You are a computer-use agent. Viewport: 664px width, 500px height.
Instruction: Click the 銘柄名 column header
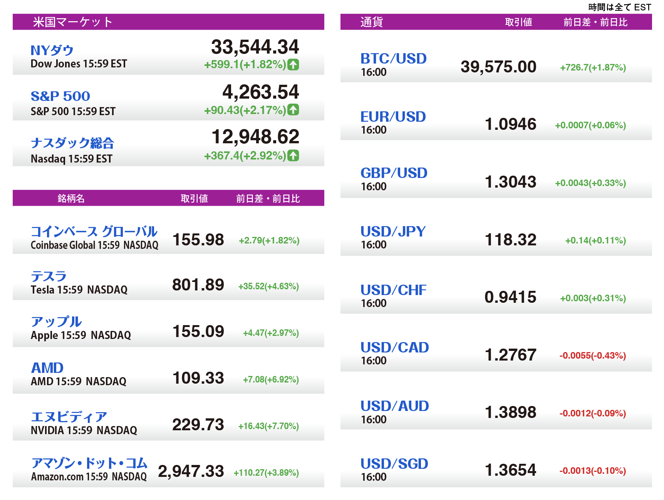(71, 198)
